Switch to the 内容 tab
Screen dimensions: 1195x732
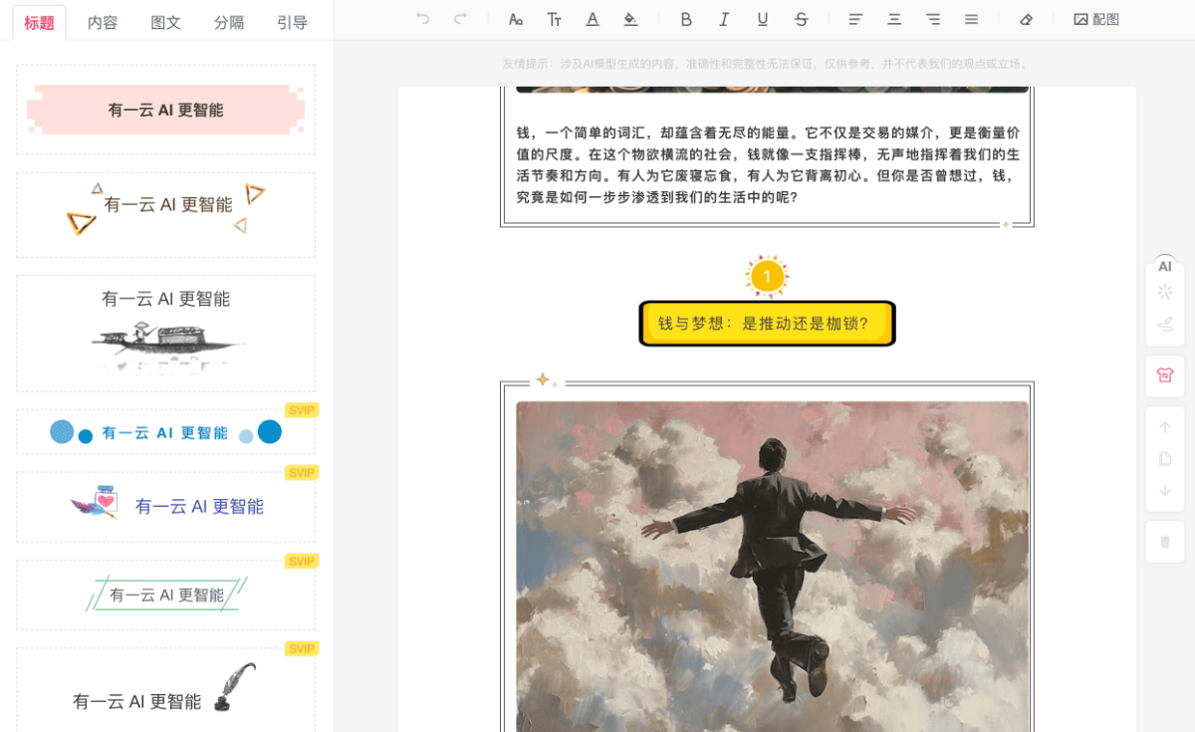[103, 22]
